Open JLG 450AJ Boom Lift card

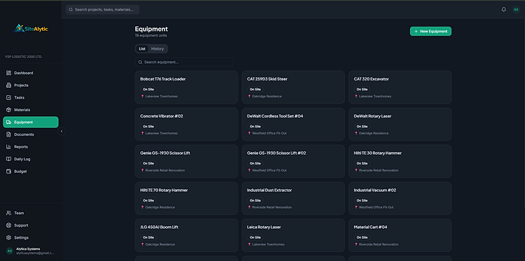click(x=186, y=235)
